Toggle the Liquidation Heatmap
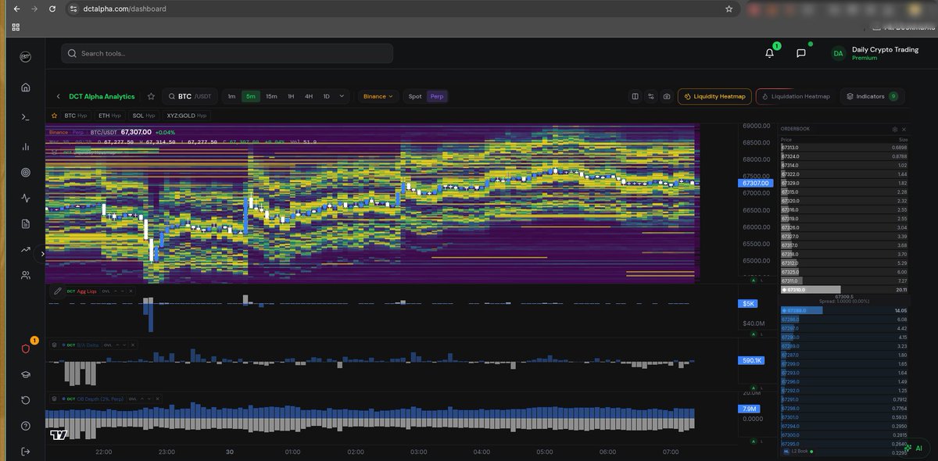Image resolution: width=938 pixels, height=461 pixels. click(796, 96)
